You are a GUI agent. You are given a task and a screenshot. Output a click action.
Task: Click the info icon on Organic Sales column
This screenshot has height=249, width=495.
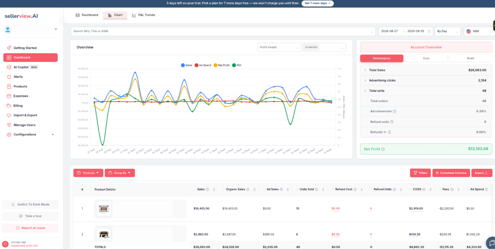tap(249, 189)
